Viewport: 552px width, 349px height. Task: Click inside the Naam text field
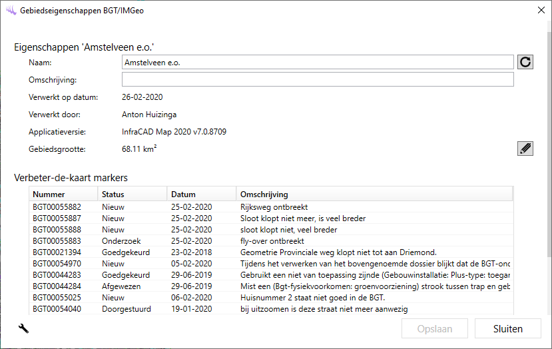pyautogui.click(x=317, y=62)
